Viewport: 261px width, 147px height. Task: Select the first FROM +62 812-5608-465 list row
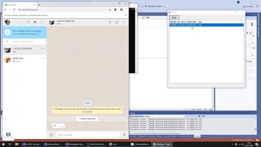click(206, 22)
